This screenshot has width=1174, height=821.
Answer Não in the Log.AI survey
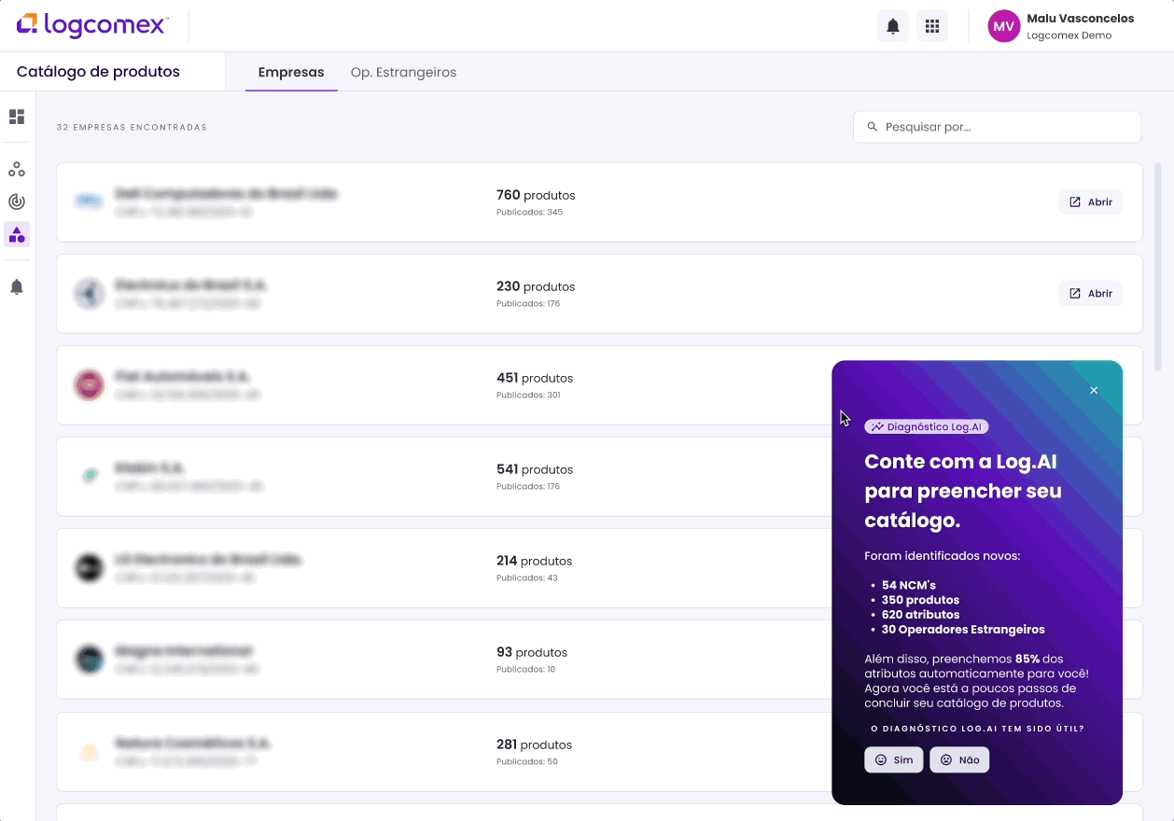pos(959,759)
